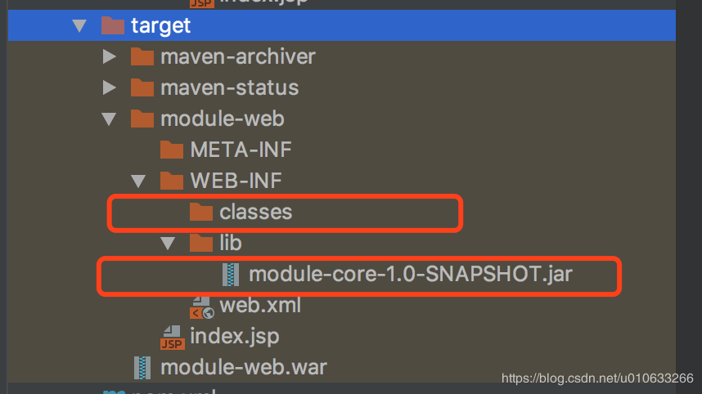Click the module-web folder icon
This screenshot has height=394, width=702.
pyautogui.click(x=142, y=119)
